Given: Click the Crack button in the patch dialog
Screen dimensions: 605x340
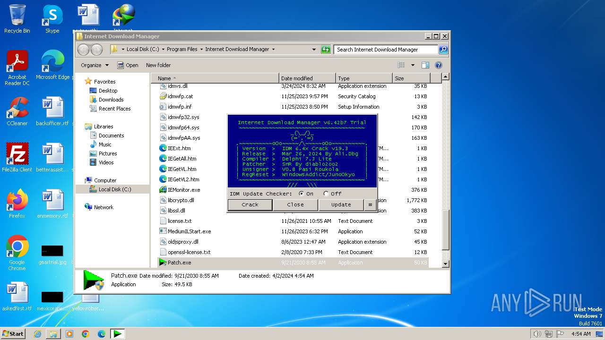Looking at the screenshot, I should (x=250, y=204).
